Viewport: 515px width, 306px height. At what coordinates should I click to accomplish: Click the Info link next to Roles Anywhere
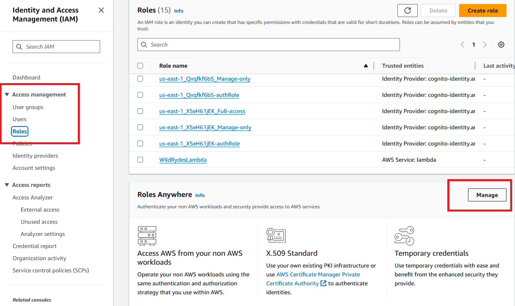[200, 195]
